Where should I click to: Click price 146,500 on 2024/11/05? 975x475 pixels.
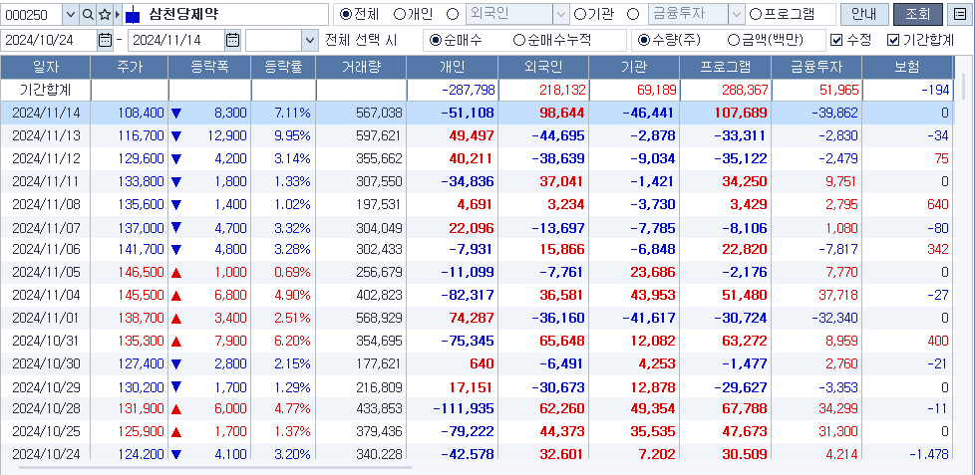point(142,272)
